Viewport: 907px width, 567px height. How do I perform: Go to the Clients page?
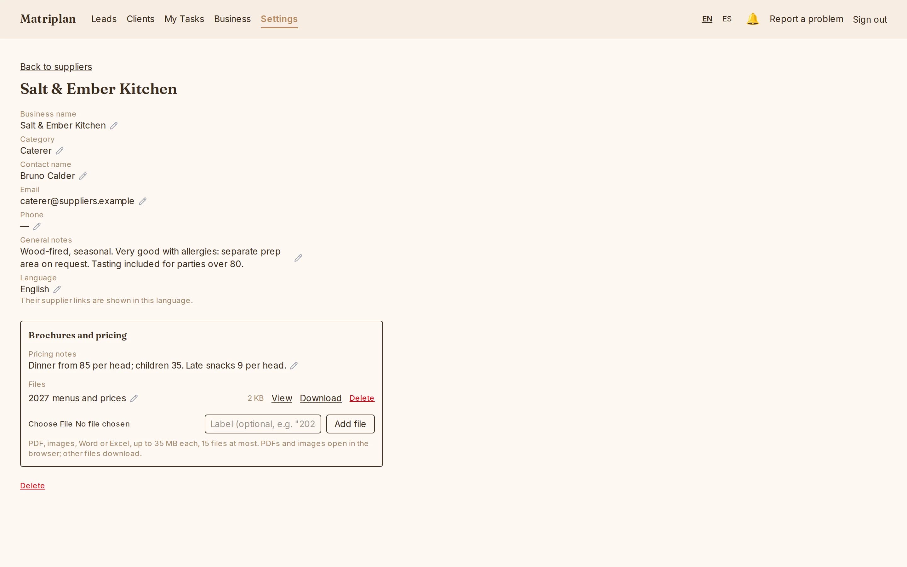click(x=140, y=19)
